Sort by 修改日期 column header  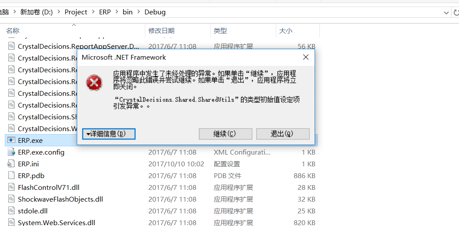tap(161, 30)
